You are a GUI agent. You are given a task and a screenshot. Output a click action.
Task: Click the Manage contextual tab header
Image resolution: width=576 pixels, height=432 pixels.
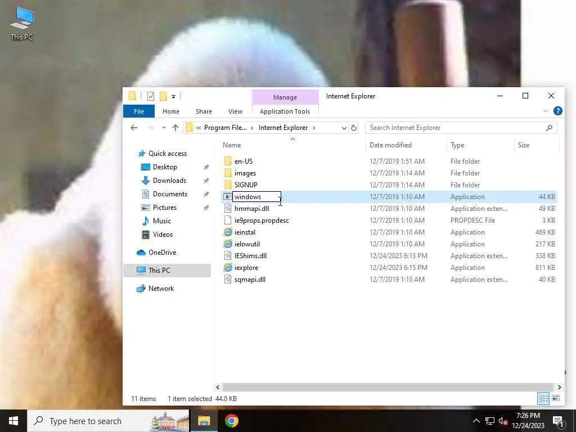[285, 97]
